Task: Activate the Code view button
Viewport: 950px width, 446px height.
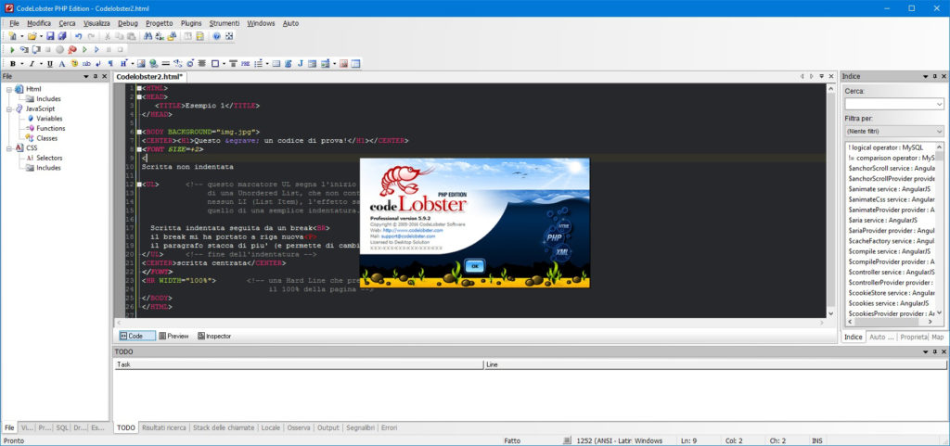Action: 130,336
